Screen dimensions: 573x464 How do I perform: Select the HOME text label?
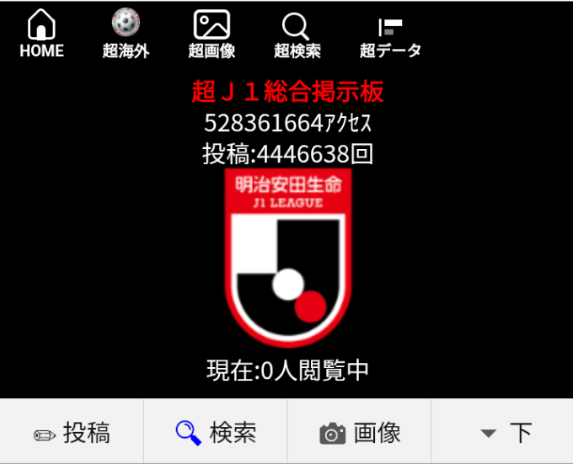(41, 51)
